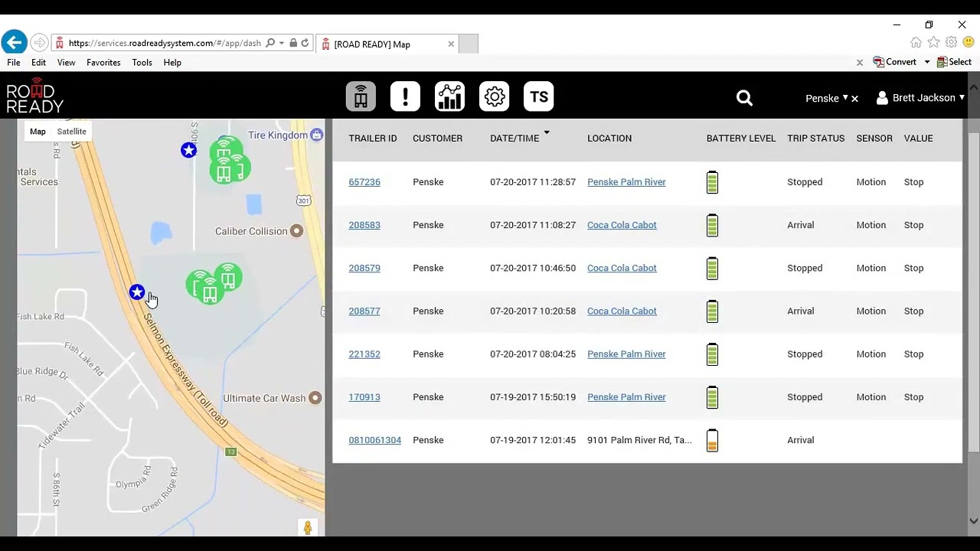Click the Road Ready logo
The width and height of the screenshot is (980, 551).
(34, 96)
